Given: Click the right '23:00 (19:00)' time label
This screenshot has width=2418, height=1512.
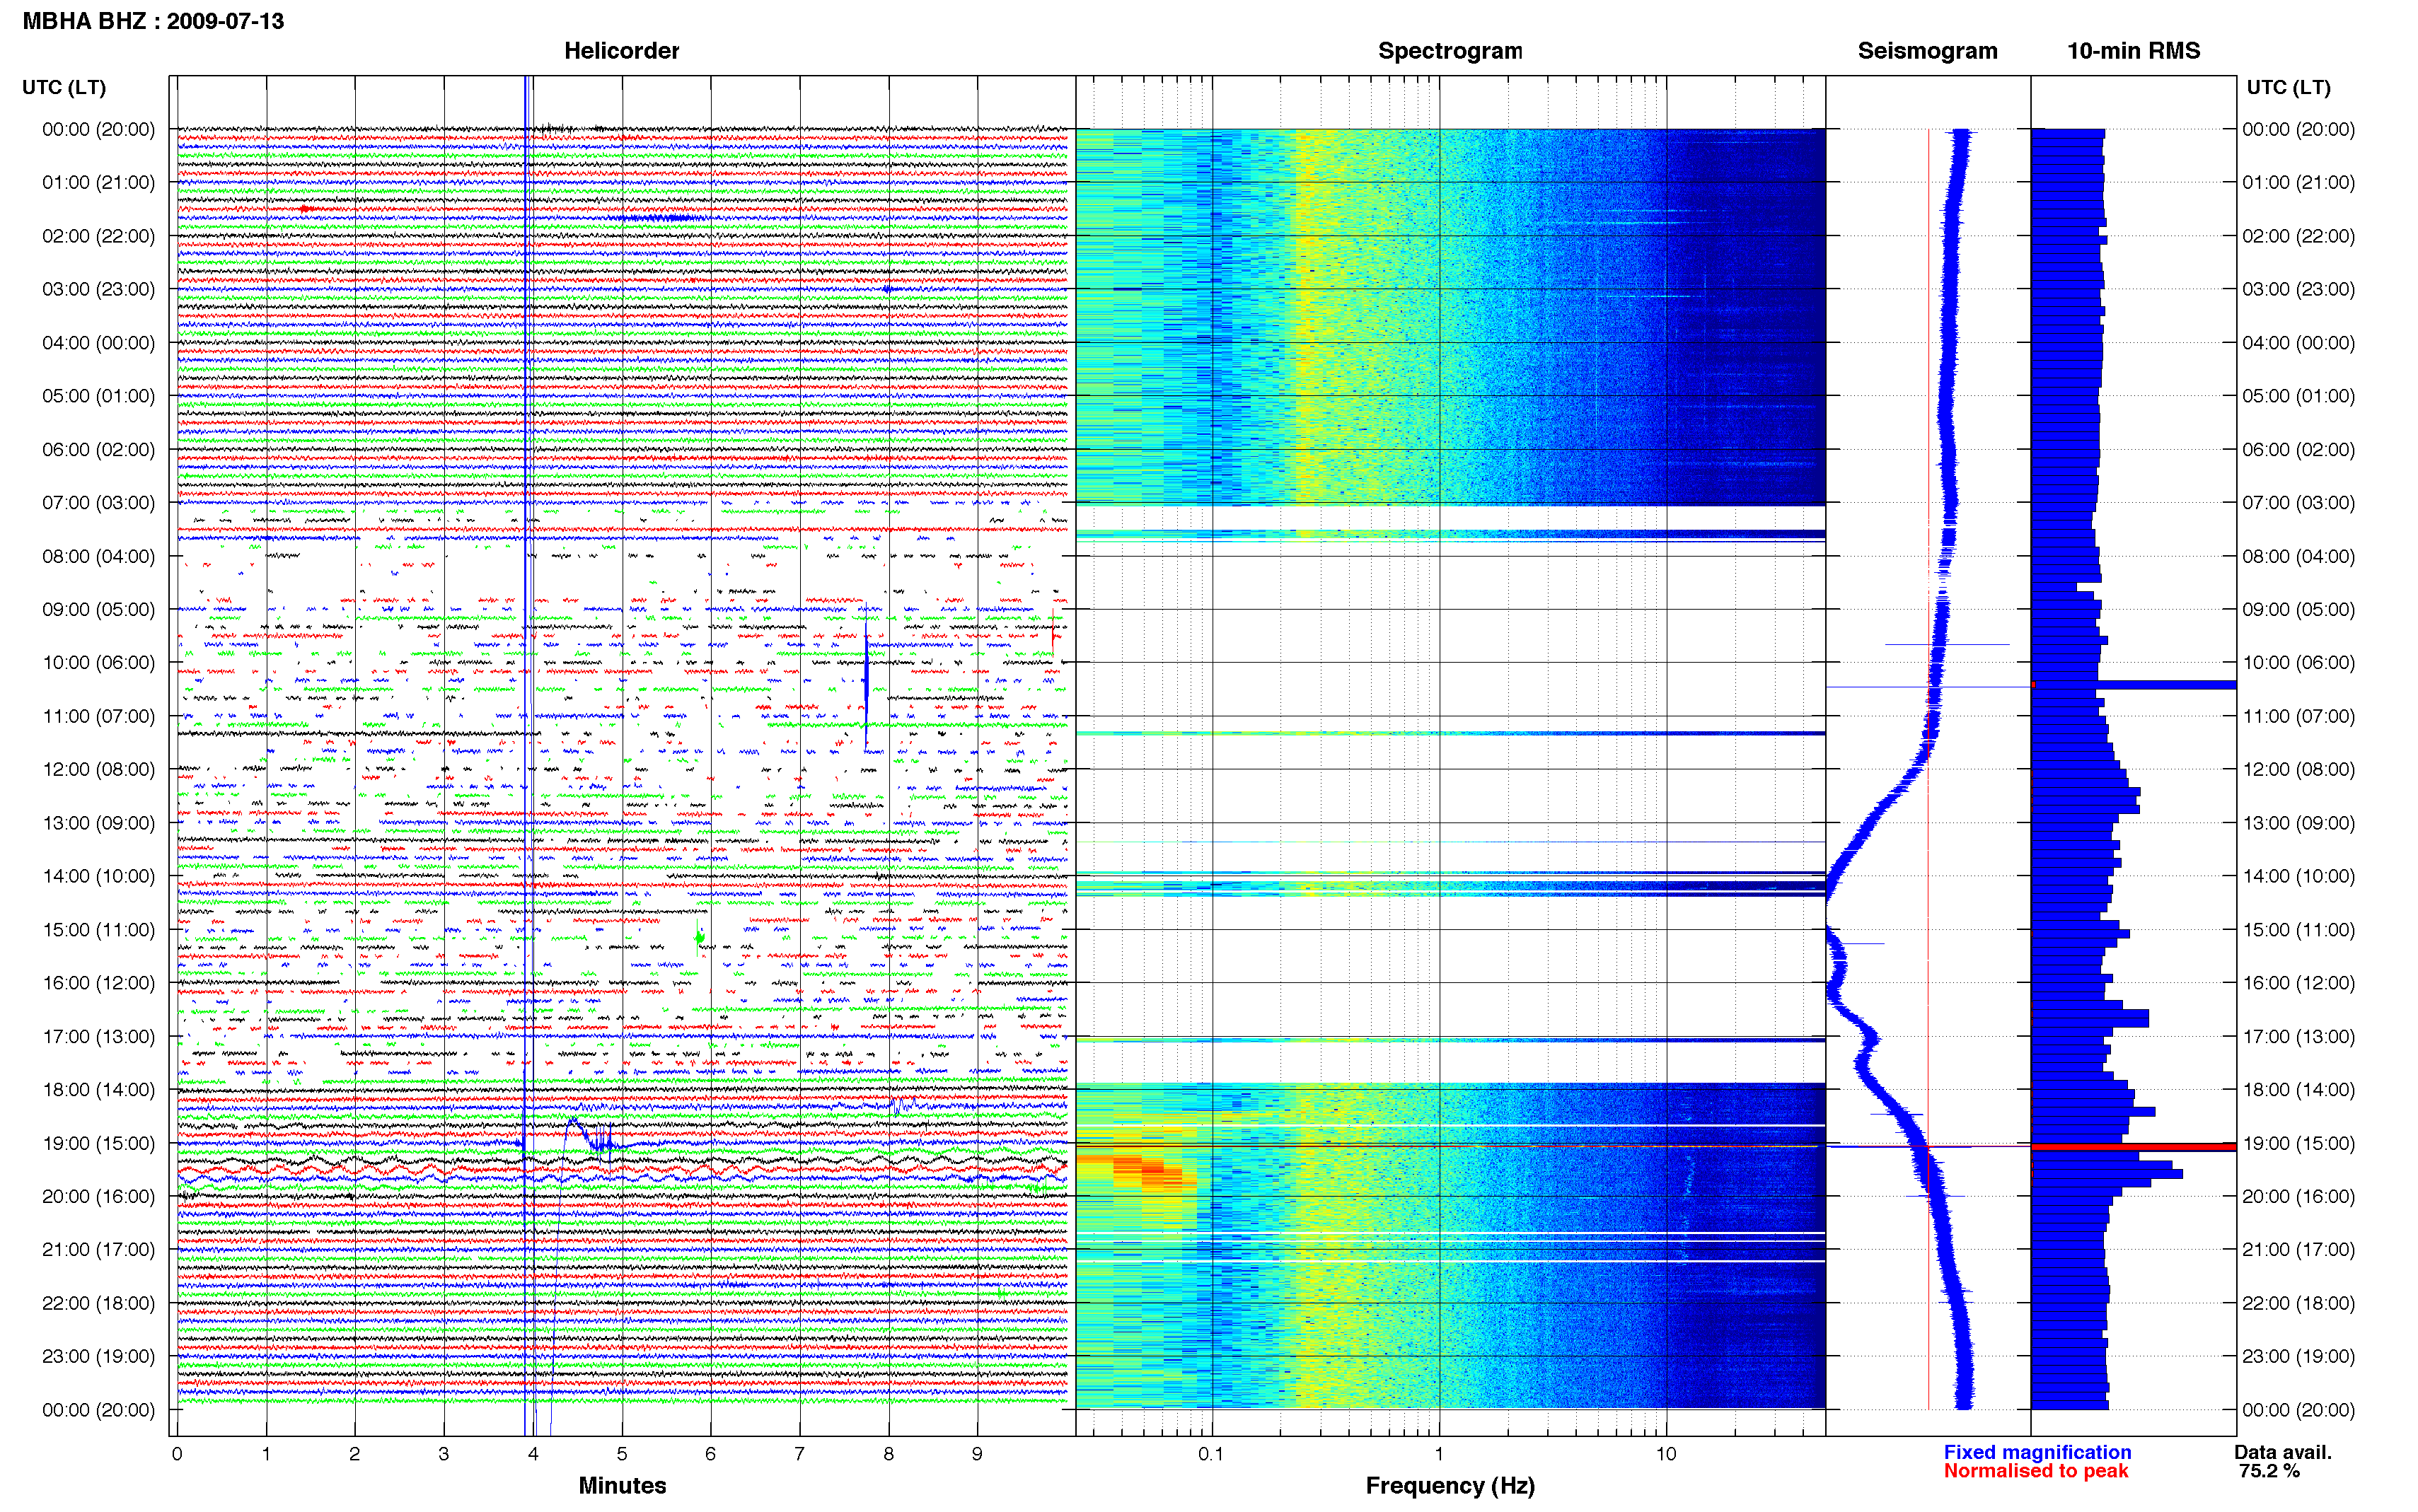Looking at the screenshot, I should pos(2298,1356).
